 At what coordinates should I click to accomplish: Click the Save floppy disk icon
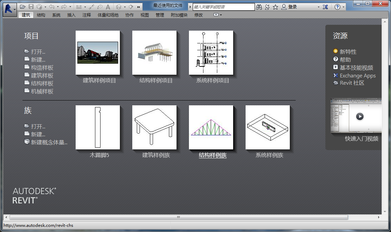tap(31, 7)
